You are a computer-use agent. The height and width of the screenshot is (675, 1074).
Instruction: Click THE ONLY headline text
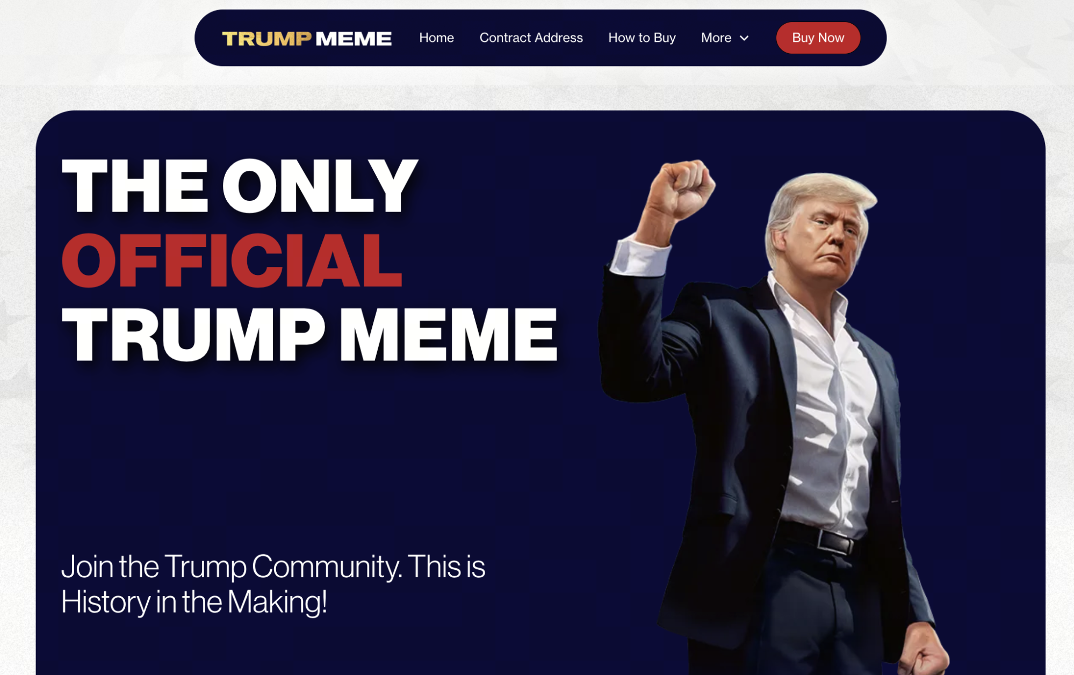click(x=240, y=186)
